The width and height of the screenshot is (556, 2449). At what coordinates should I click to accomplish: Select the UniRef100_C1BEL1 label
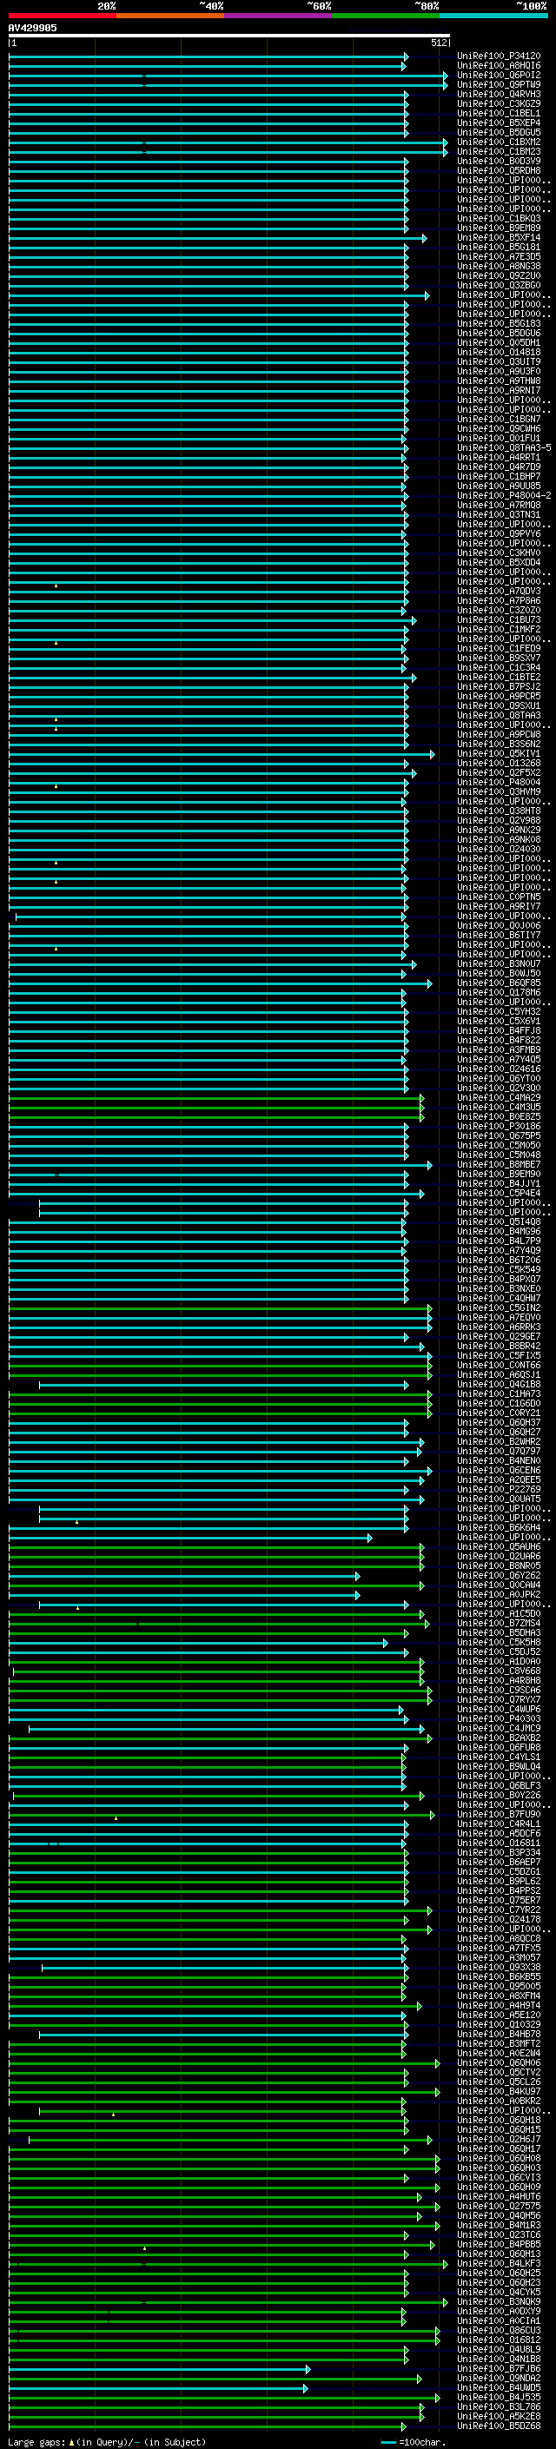tap(499, 113)
